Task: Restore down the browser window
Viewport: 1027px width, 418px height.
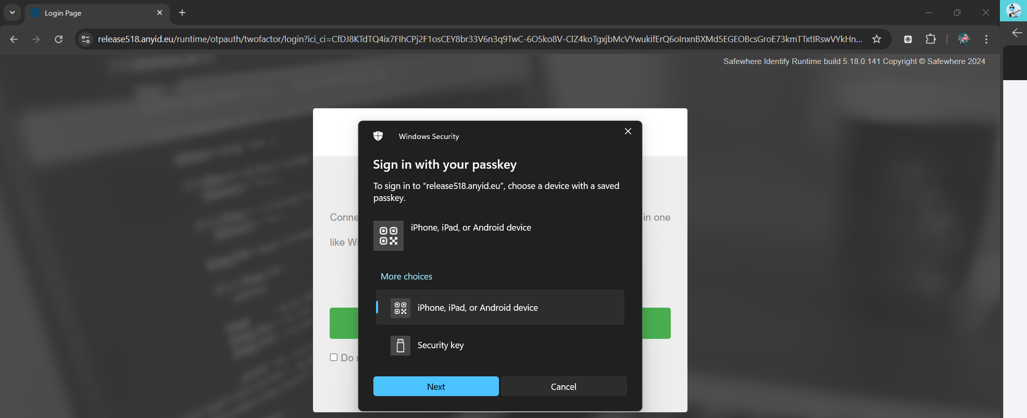Action: [x=957, y=12]
